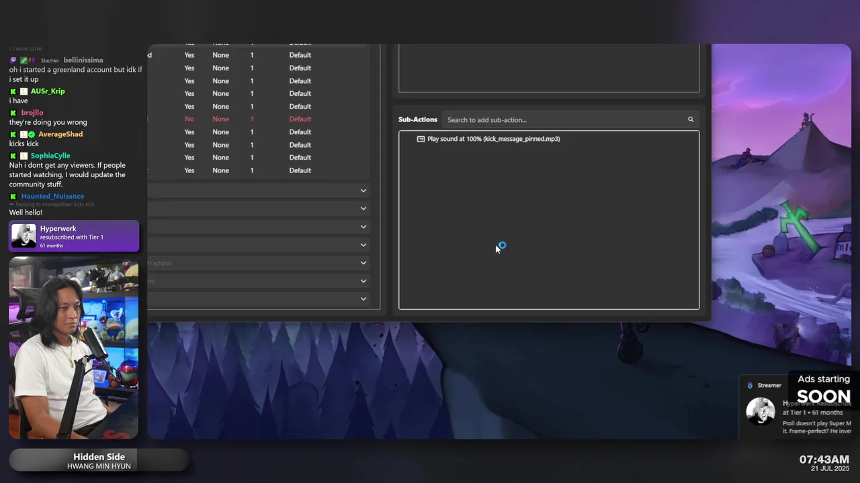Click the subscriber badge next to SophiaCylle

pos(24,156)
